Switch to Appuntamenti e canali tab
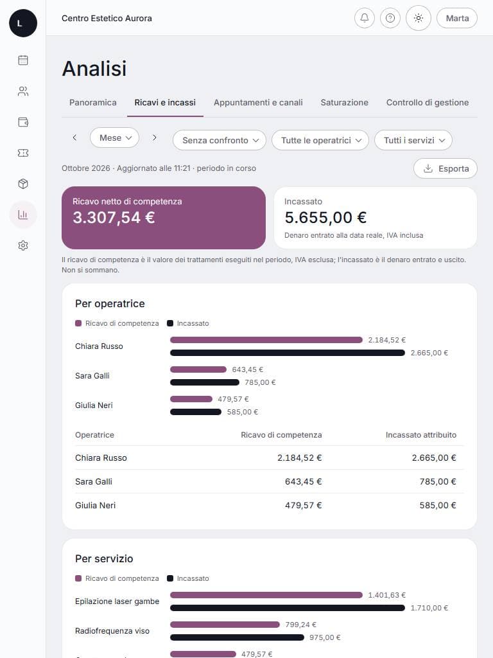The image size is (493, 658). coord(258,102)
